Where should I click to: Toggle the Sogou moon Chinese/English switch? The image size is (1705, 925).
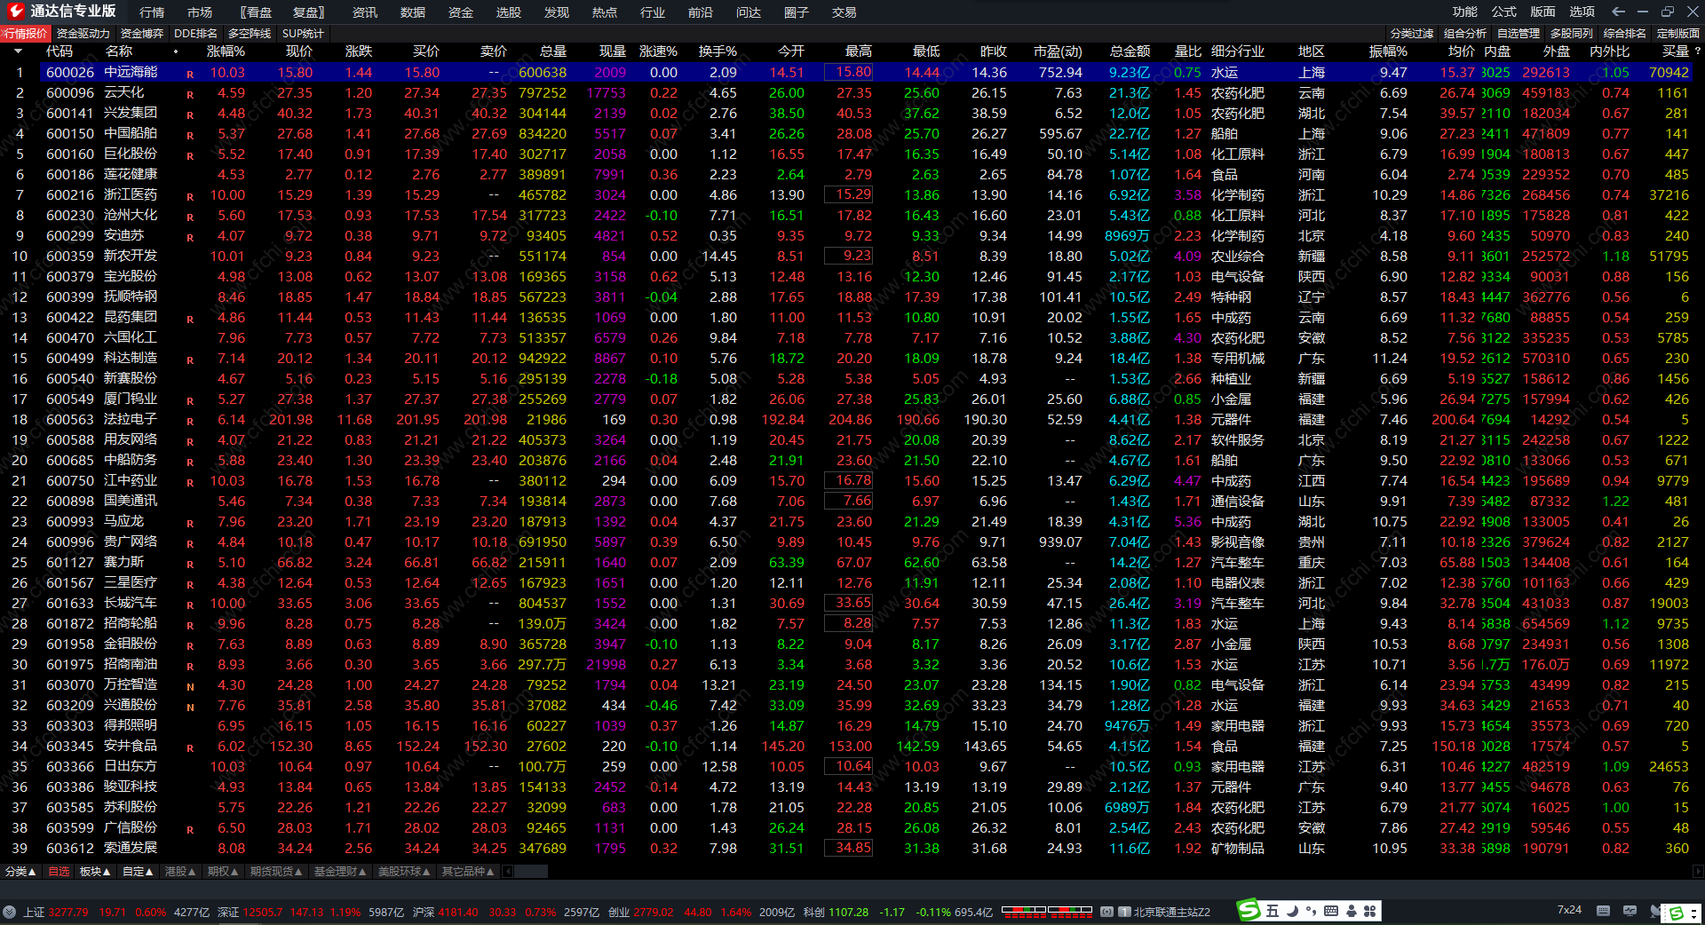point(1292,911)
